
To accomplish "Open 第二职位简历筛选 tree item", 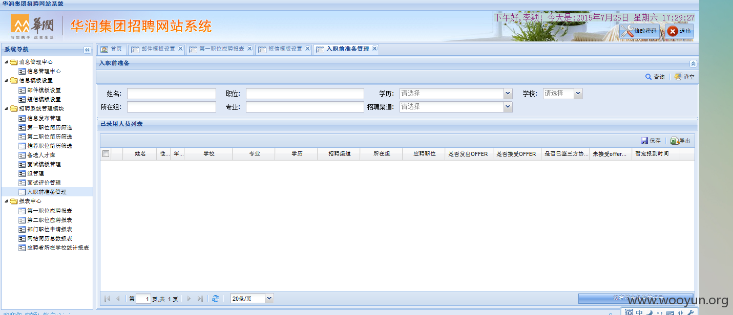I will tap(50, 137).
